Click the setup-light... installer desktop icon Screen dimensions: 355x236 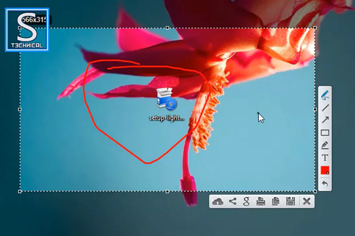pyautogui.click(x=167, y=100)
